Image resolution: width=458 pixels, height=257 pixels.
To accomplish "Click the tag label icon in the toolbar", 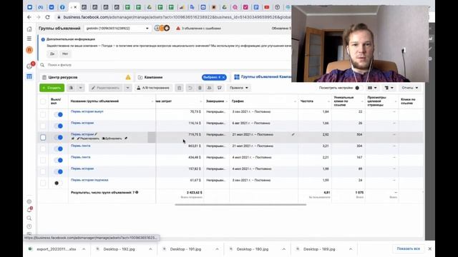I will coord(220,88).
